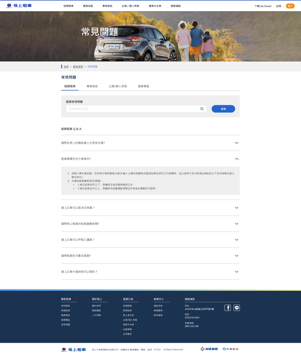Switch to the 專車接送 FAQ tab
The width and height of the screenshot is (301, 355).
92,86
